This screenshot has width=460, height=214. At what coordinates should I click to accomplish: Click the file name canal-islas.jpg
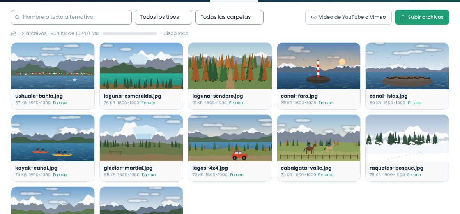pos(388,96)
